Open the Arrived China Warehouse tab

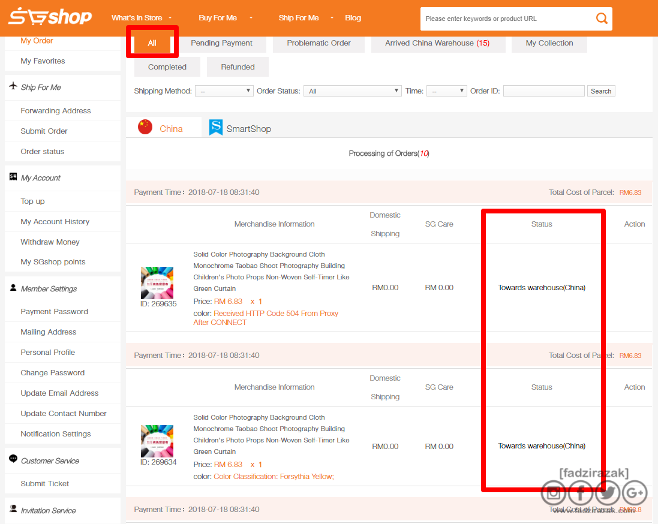(437, 43)
